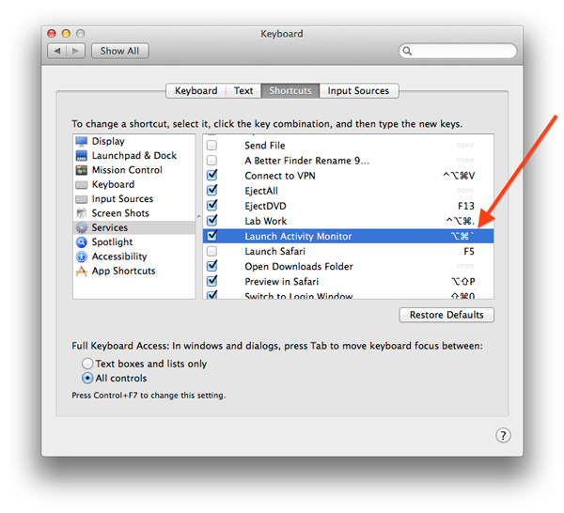Switch to the Text tab
The height and width of the screenshot is (513, 564).
coord(243,90)
